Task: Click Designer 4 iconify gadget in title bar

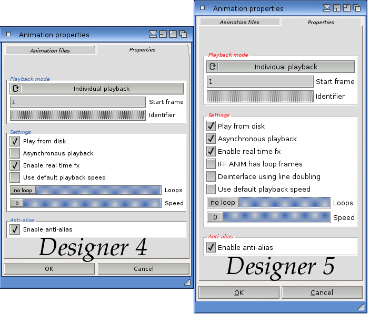Action: click(153, 34)
